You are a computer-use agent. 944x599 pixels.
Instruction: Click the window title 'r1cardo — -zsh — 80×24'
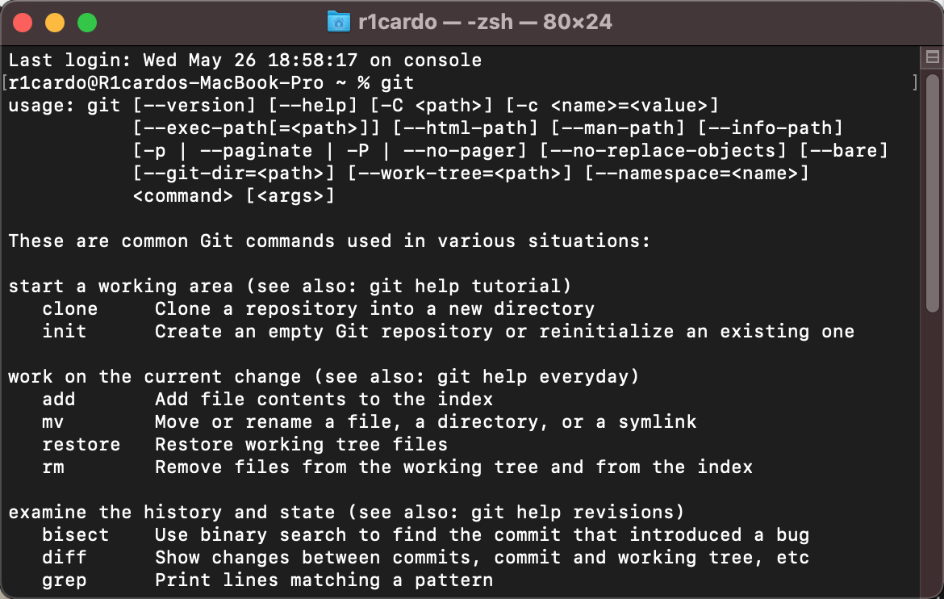pos(485,22)
